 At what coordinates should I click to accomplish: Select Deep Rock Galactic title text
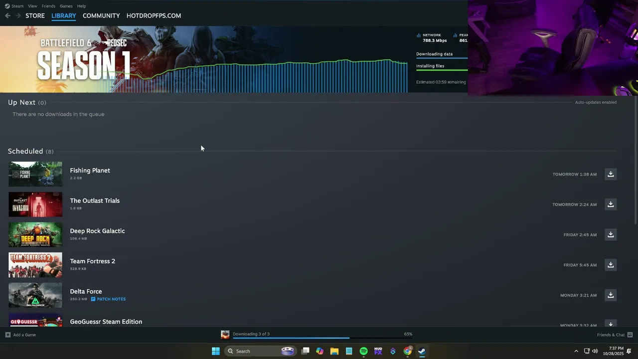click(x=97, y=231)
